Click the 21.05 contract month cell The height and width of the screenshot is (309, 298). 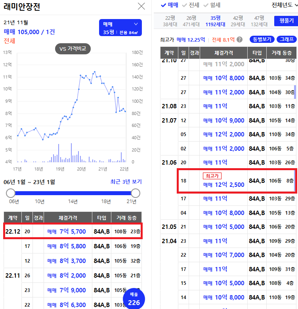[169, 227]
